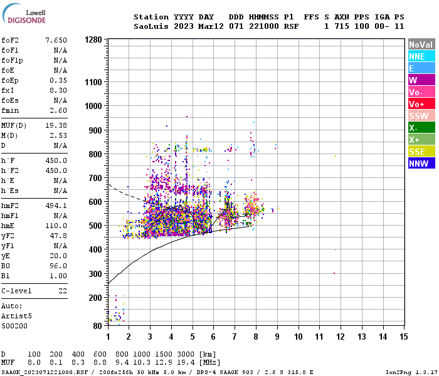The image size is (439, 376).
Task: Select the SSW legend swatch
Action: tap(421, 116)
